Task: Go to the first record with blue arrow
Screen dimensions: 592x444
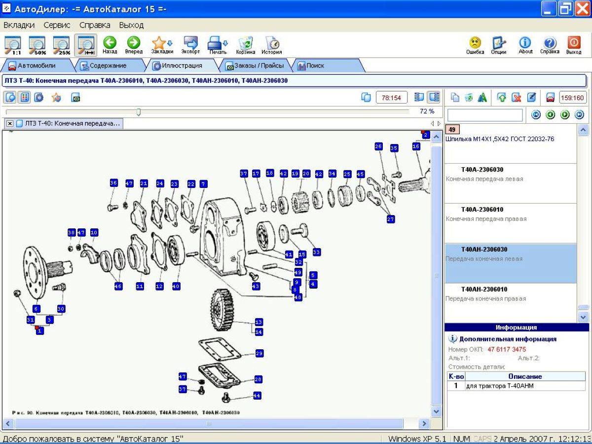Action: [x=536, y=115]
